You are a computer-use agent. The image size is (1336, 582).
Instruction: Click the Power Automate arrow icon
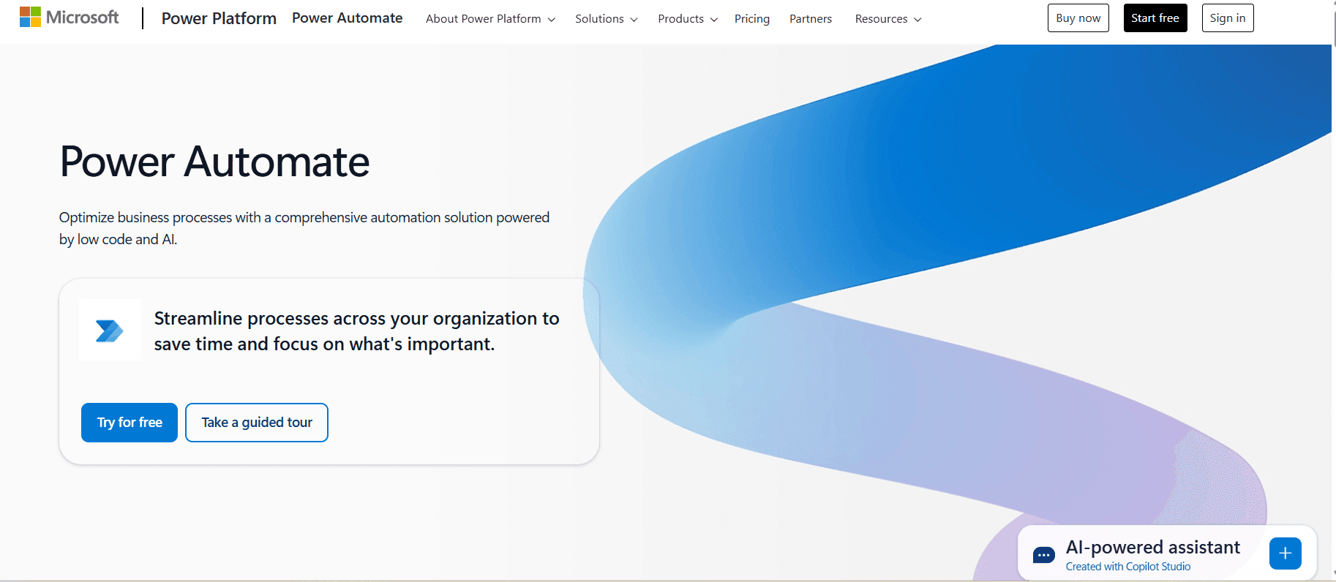110,331
